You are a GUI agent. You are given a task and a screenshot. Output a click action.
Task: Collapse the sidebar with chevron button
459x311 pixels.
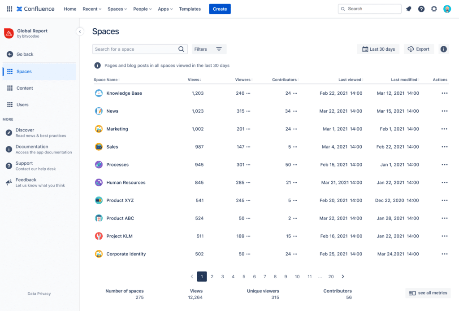pos(80,31)
